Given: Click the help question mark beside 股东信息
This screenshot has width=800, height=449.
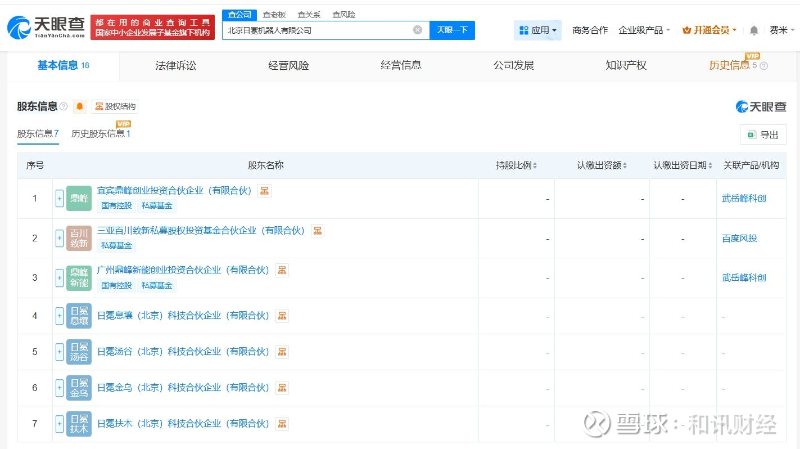Looking at the screenshot, I should point(64,106).
